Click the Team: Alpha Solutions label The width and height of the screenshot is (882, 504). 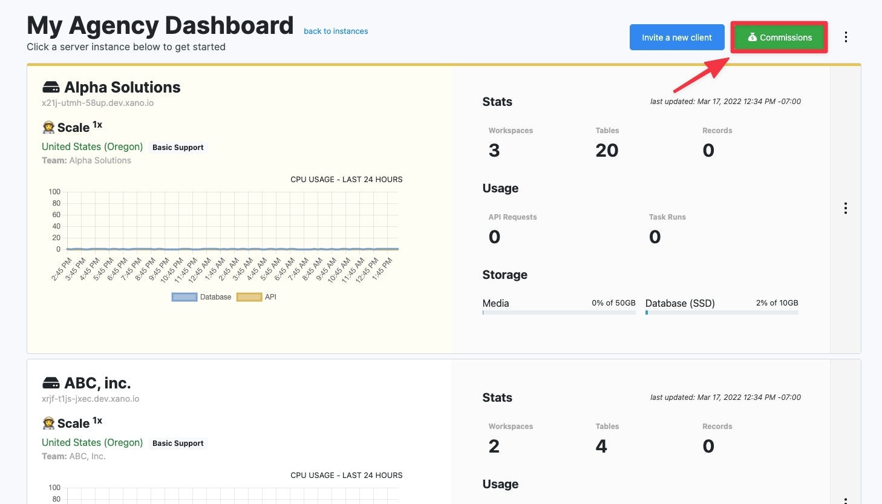click(87, 160)
